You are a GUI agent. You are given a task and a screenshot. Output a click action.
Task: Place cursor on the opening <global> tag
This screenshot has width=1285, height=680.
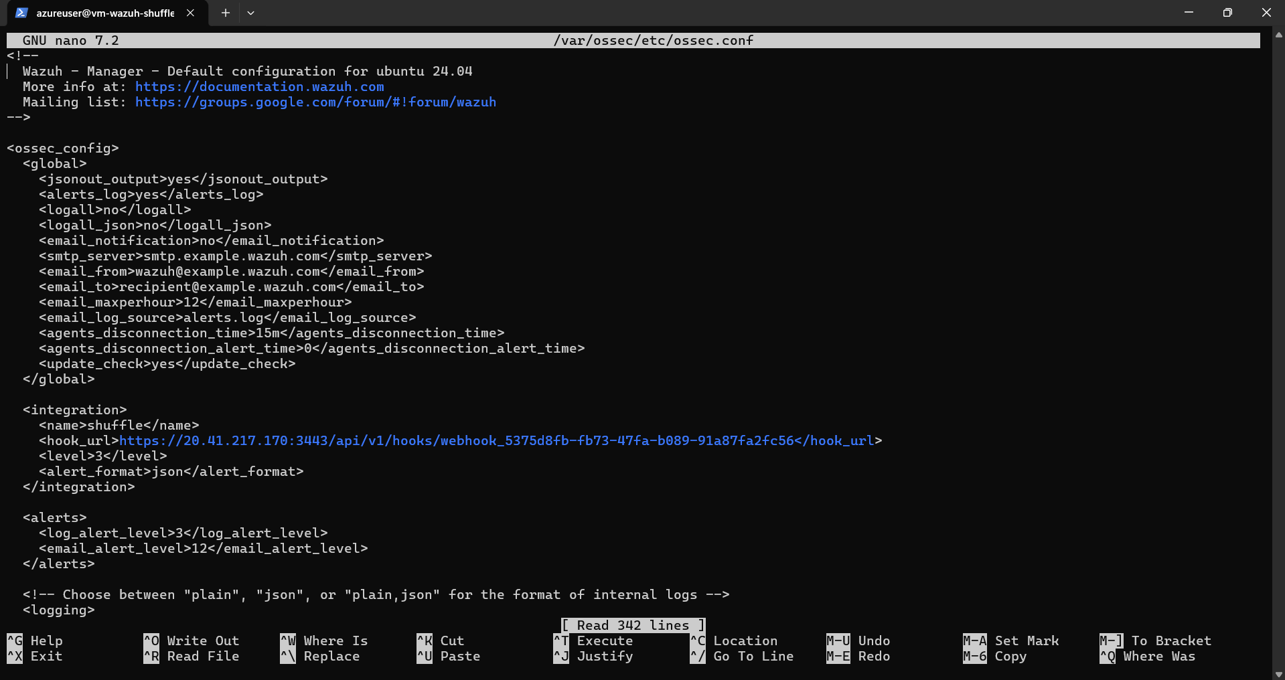tap(55, 163)
